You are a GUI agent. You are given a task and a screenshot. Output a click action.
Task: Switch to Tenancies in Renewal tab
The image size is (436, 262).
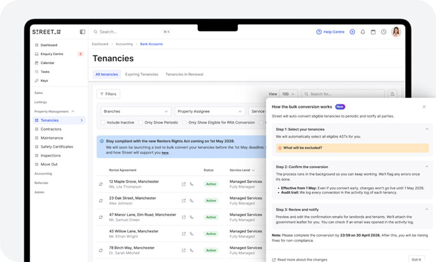click(x=184, y=74)
